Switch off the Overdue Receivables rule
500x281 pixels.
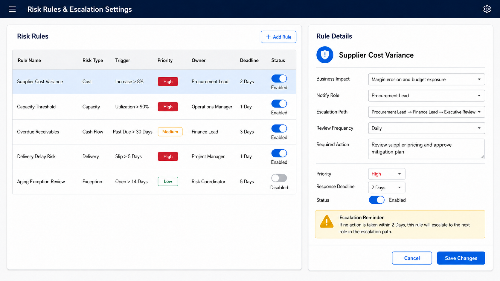click(x=279, y=128)
